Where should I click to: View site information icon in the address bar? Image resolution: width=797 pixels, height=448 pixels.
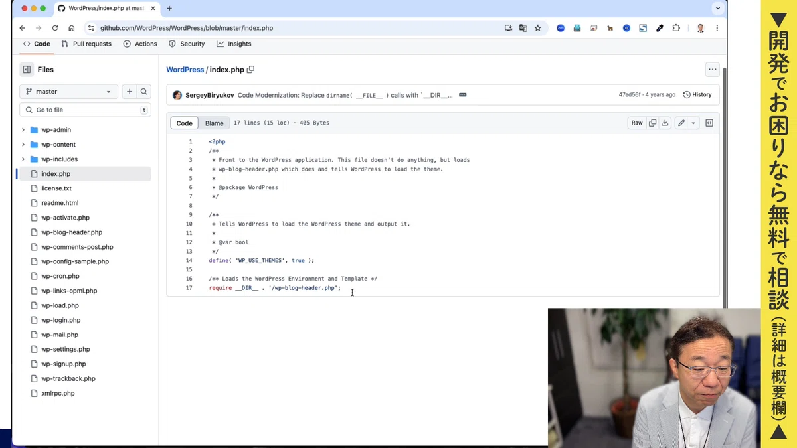pyautogui.click(x=92, y=28)
